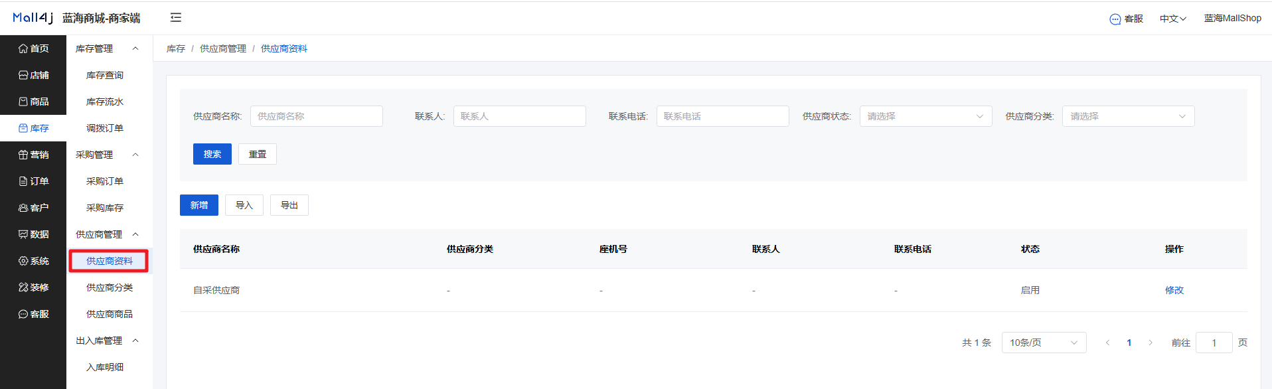Select 供应商资料 menu item

tap(110, 261)
